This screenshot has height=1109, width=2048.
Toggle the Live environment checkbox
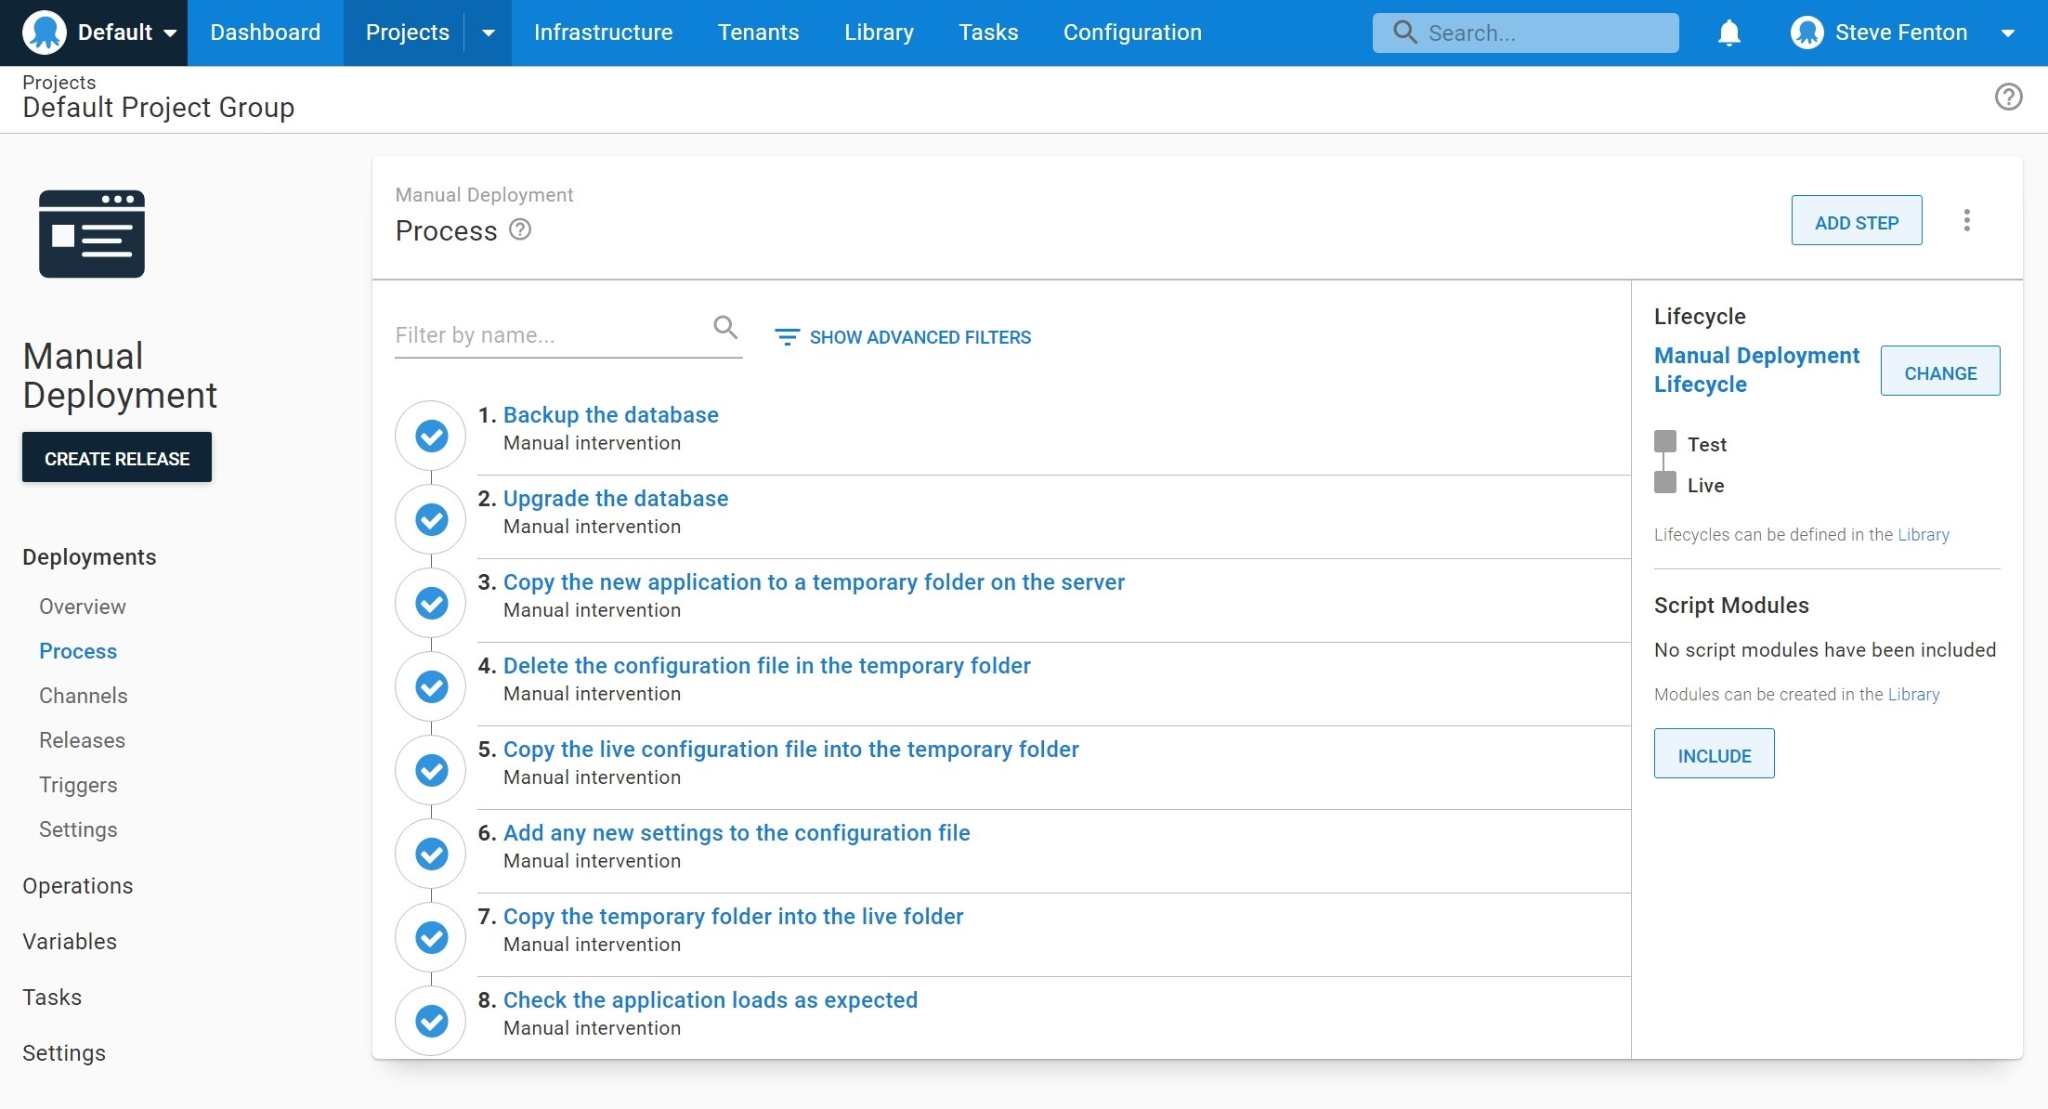[x=1663, y=484]
